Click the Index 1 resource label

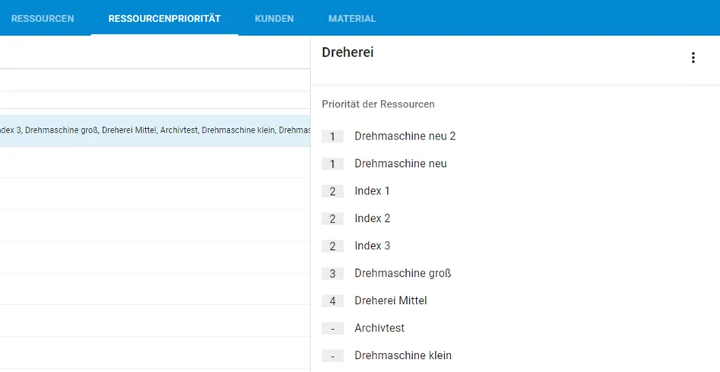[x=372, y=191]
